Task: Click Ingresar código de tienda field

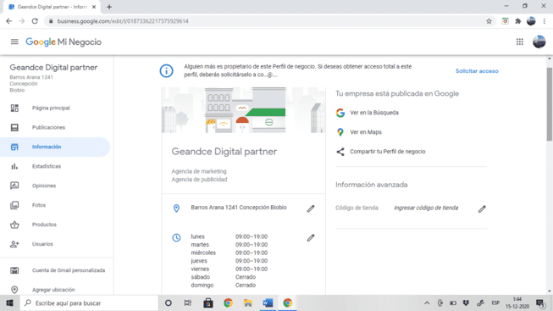Action: tap(426, 208)
